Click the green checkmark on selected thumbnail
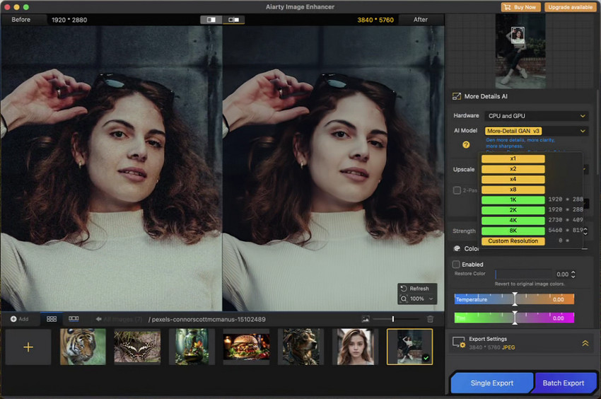 click(426, 359)
